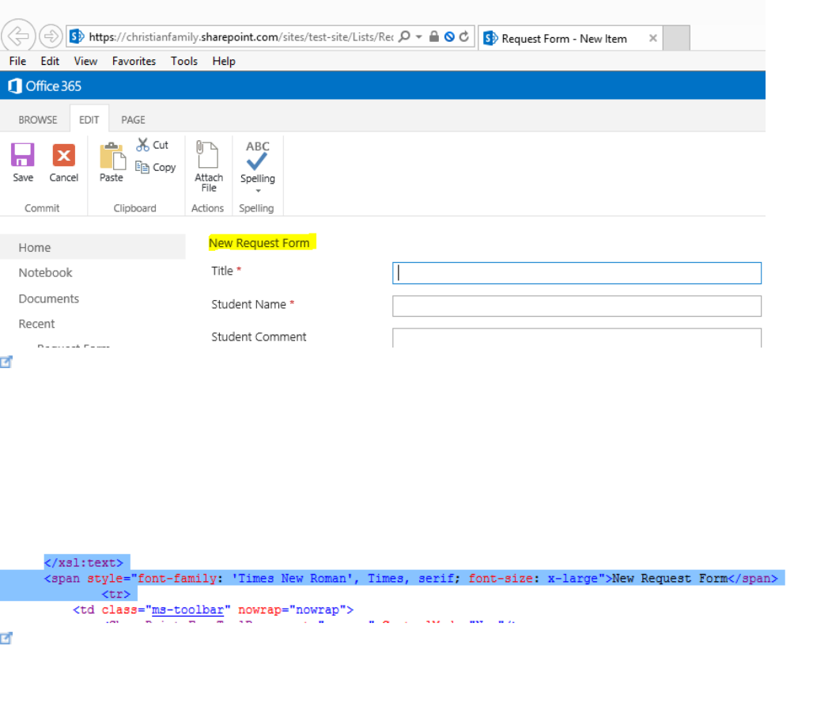813x703 pixels.
Task: Refresh the page with reload icon
Action: [x=464, y=36]
